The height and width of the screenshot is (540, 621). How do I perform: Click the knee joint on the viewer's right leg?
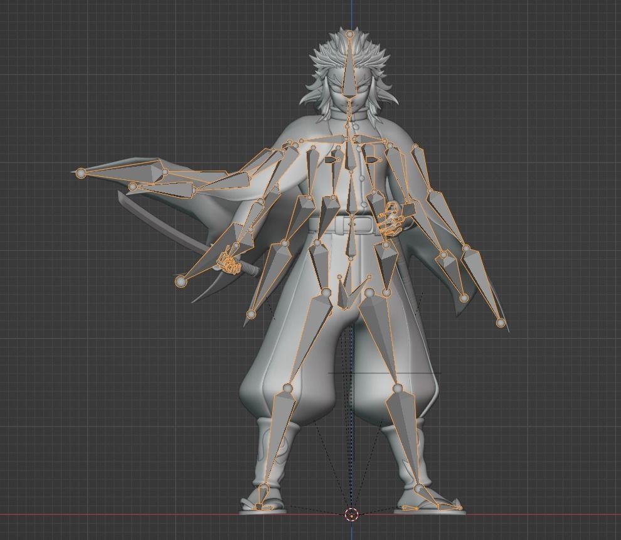[x=396, y=388]
